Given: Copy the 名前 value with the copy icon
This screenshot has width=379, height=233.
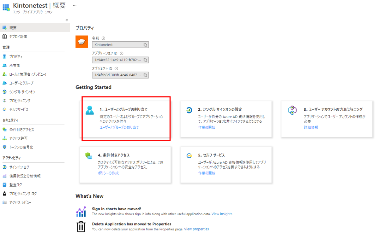Looking at the screenshot, I should [x=145, y=45].
